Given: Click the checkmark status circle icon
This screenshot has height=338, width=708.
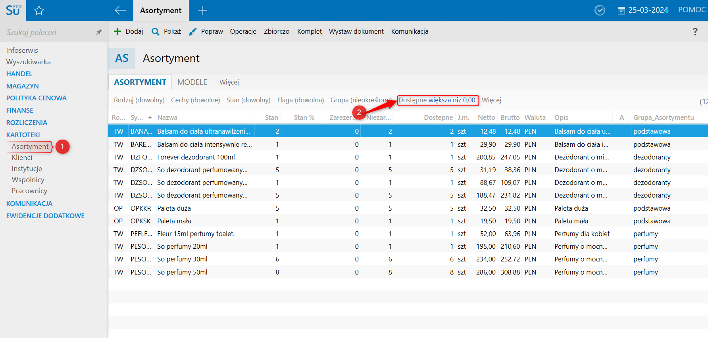Looking at the screenshot, I should [x=600, y=10].
